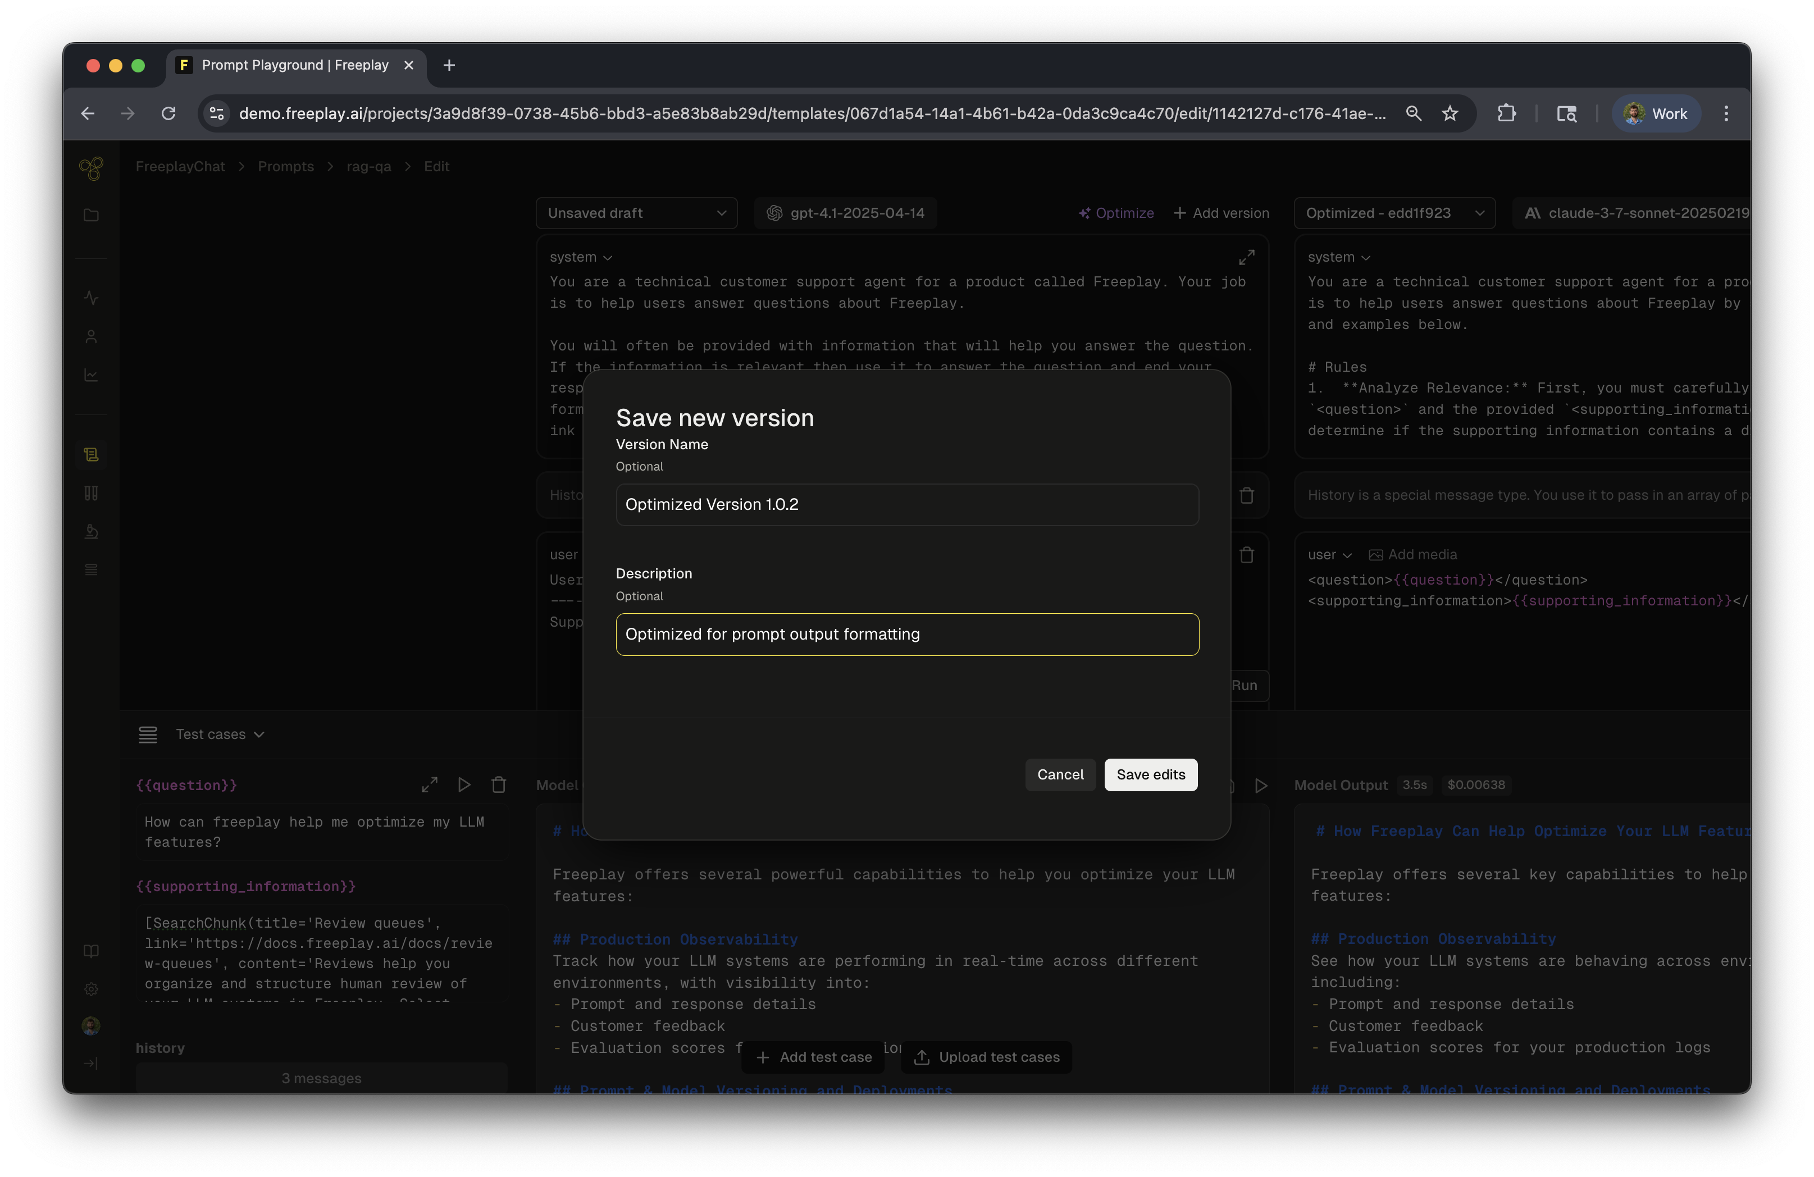Navigate to Prompts breadcrumb

pyautogui.click(x=286, y=167)
